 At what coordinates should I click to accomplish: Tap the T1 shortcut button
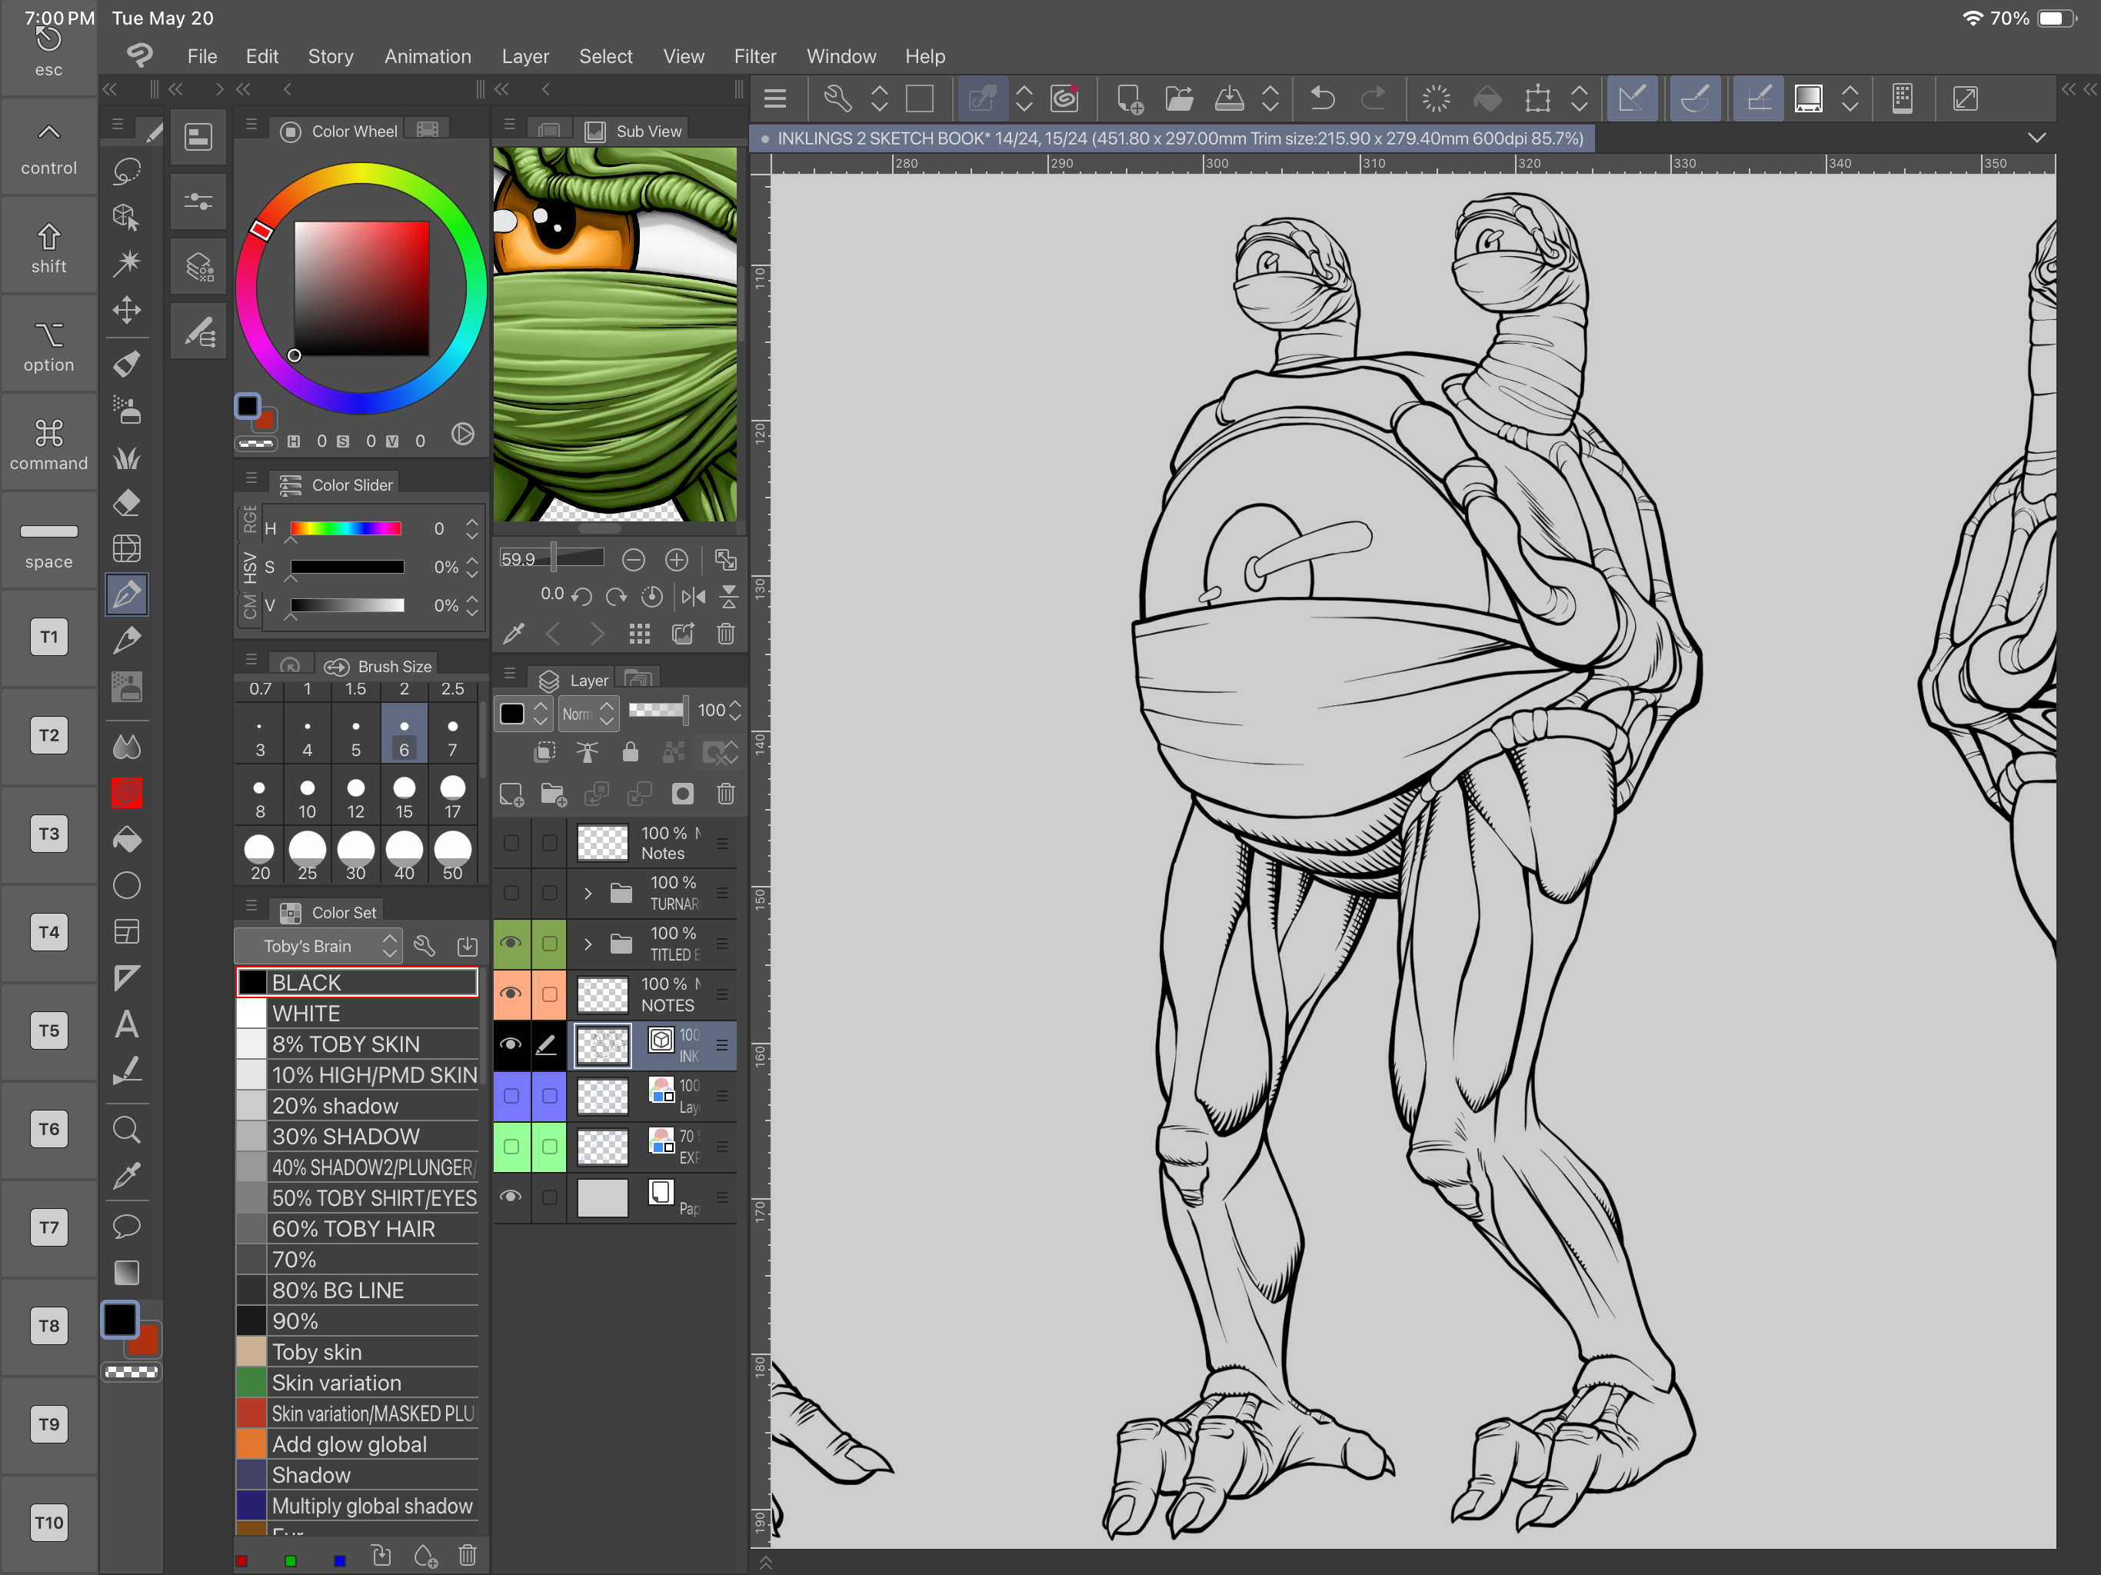click(48, 637)
